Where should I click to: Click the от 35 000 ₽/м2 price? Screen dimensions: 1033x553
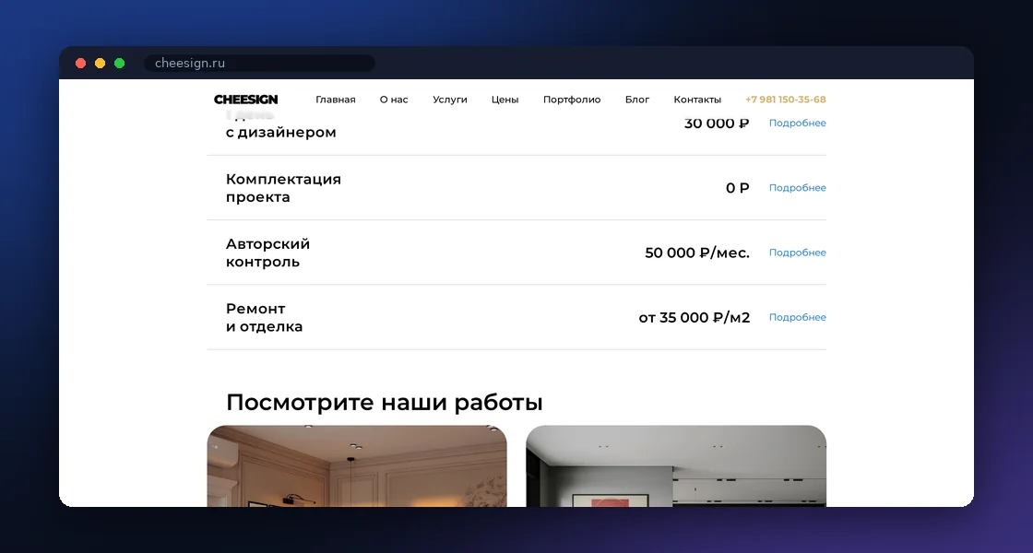(x=695, y=317)
